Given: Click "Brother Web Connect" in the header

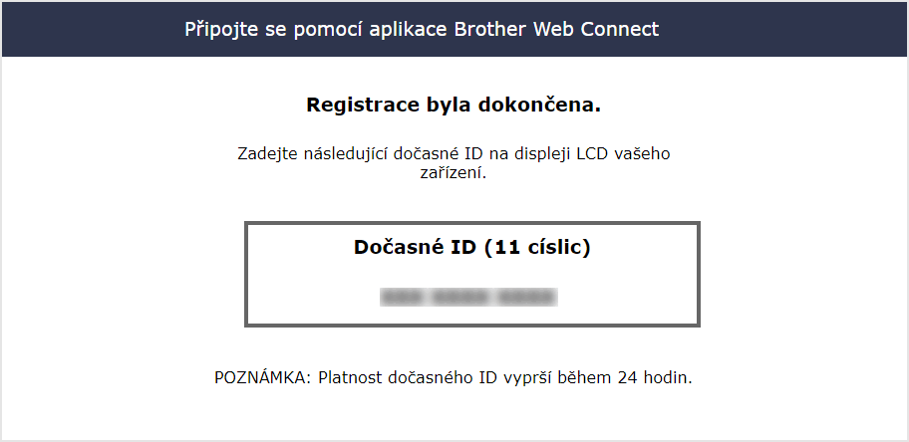Looking at the screenshot, I should coord(556,29).
